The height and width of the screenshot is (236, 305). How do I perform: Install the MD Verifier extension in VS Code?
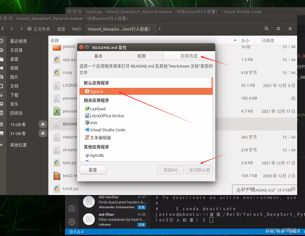pos(142,207)
